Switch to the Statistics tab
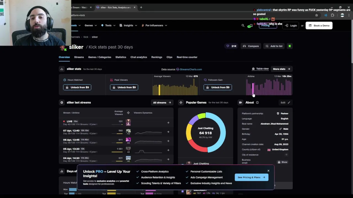This screenshot has width=353, height=198. (x=121, y=57)
